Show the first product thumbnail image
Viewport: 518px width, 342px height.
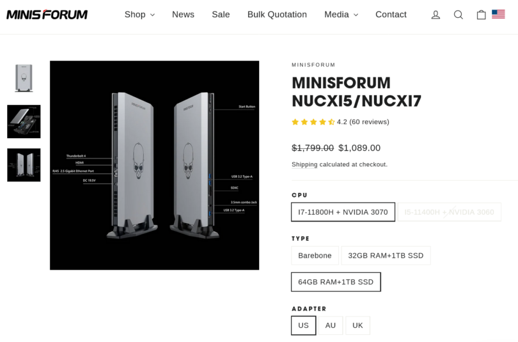[24, 78]
